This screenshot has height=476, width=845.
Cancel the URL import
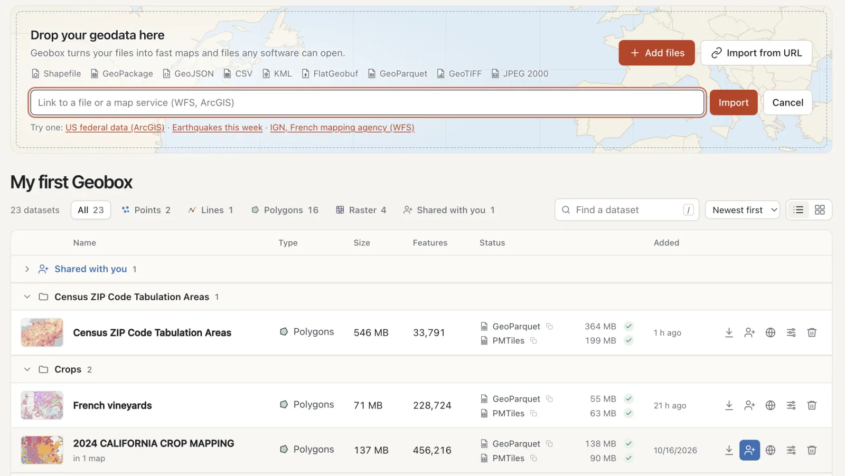pyautogui.click(x=787, y=102)
